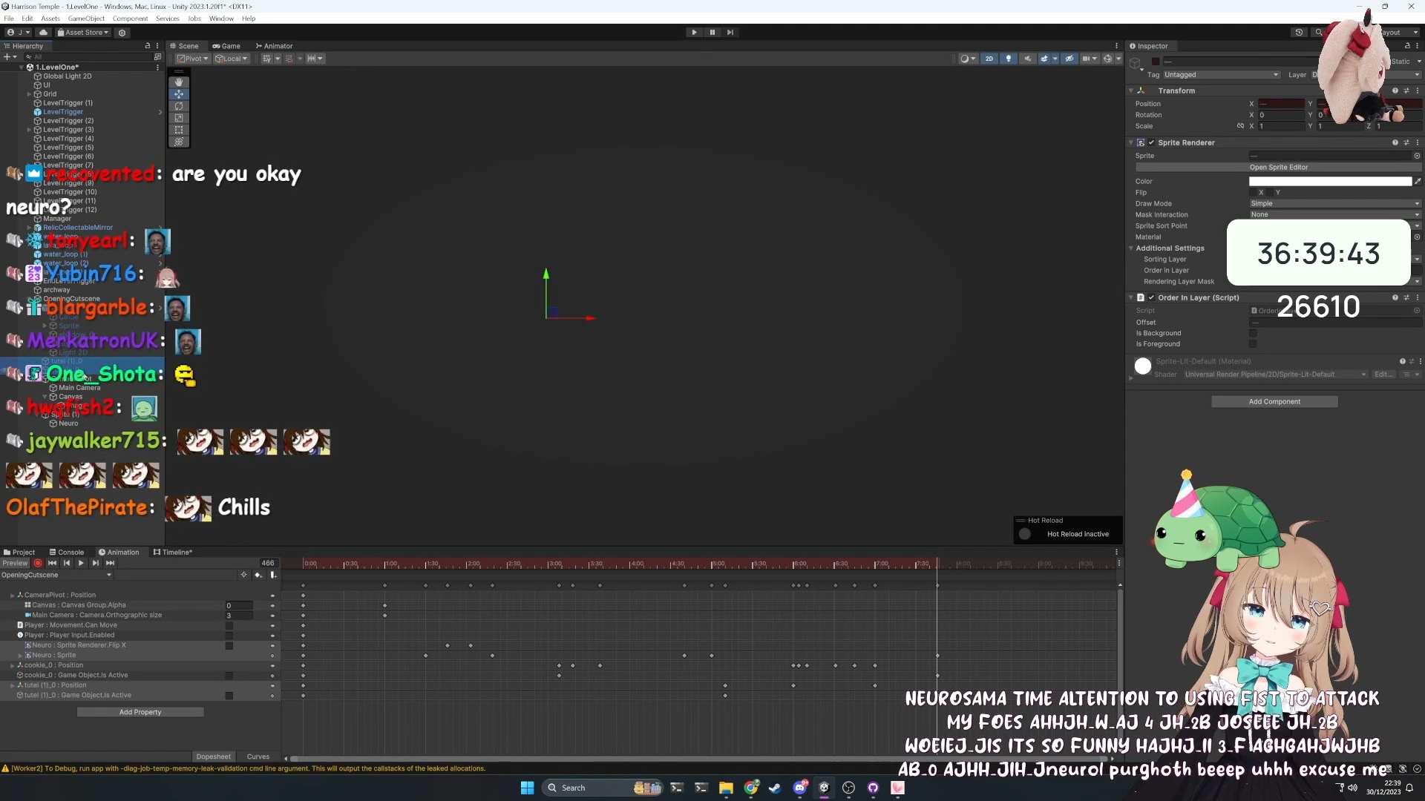Select the Rect tool in scene toolbar
The width and height of the screenshot is (1425, 801).
[x=179, y=130]
